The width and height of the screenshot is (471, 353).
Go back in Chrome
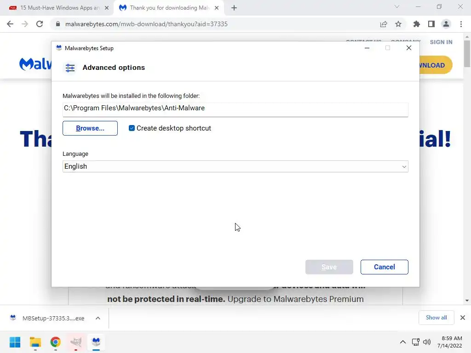10,24
